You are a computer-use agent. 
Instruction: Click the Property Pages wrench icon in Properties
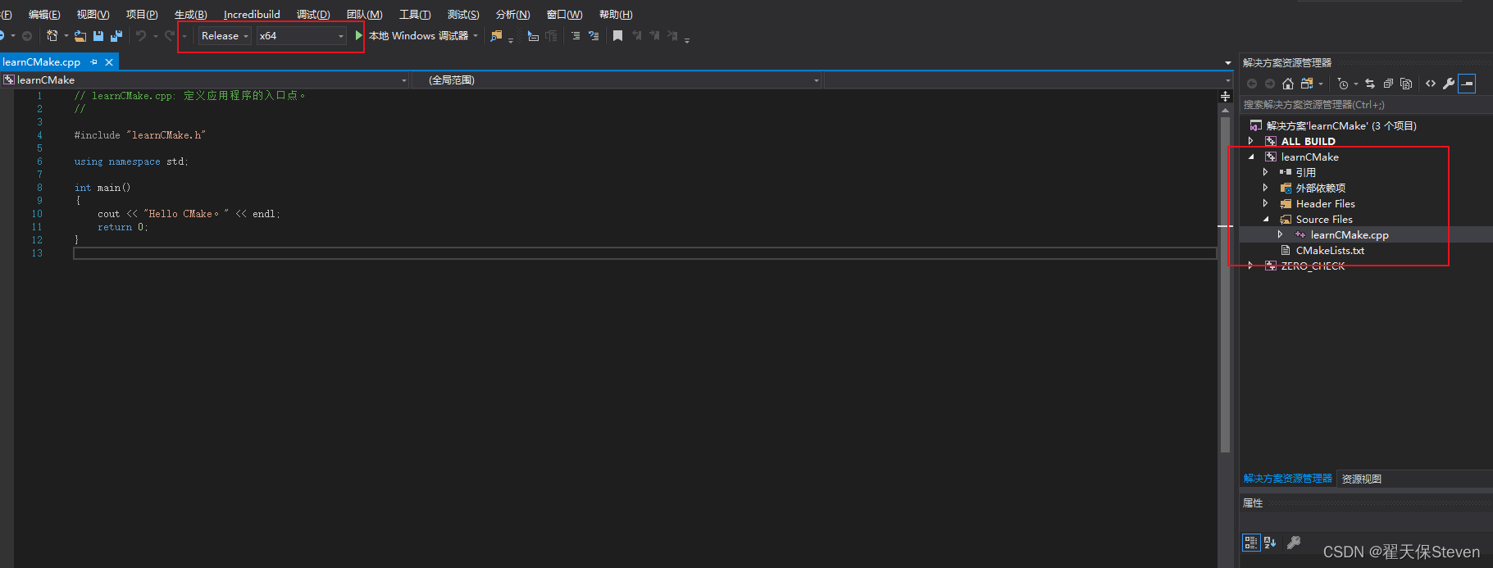(x=1294, y=543)
